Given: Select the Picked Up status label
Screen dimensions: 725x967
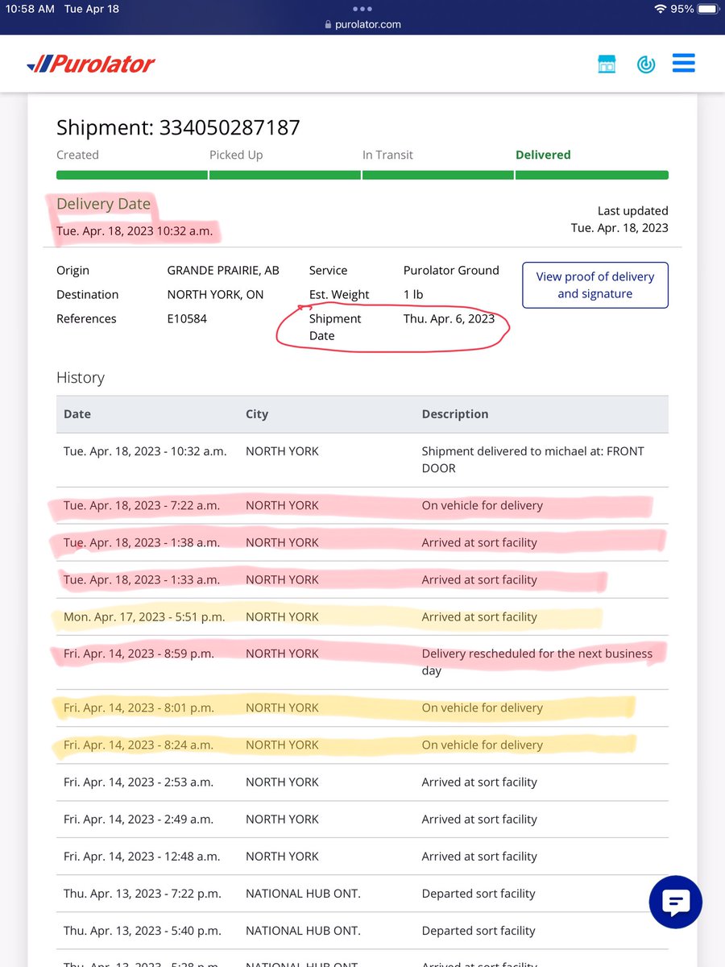Looking at the screenshot, I should pyautogui.click(x=236, y=155).
